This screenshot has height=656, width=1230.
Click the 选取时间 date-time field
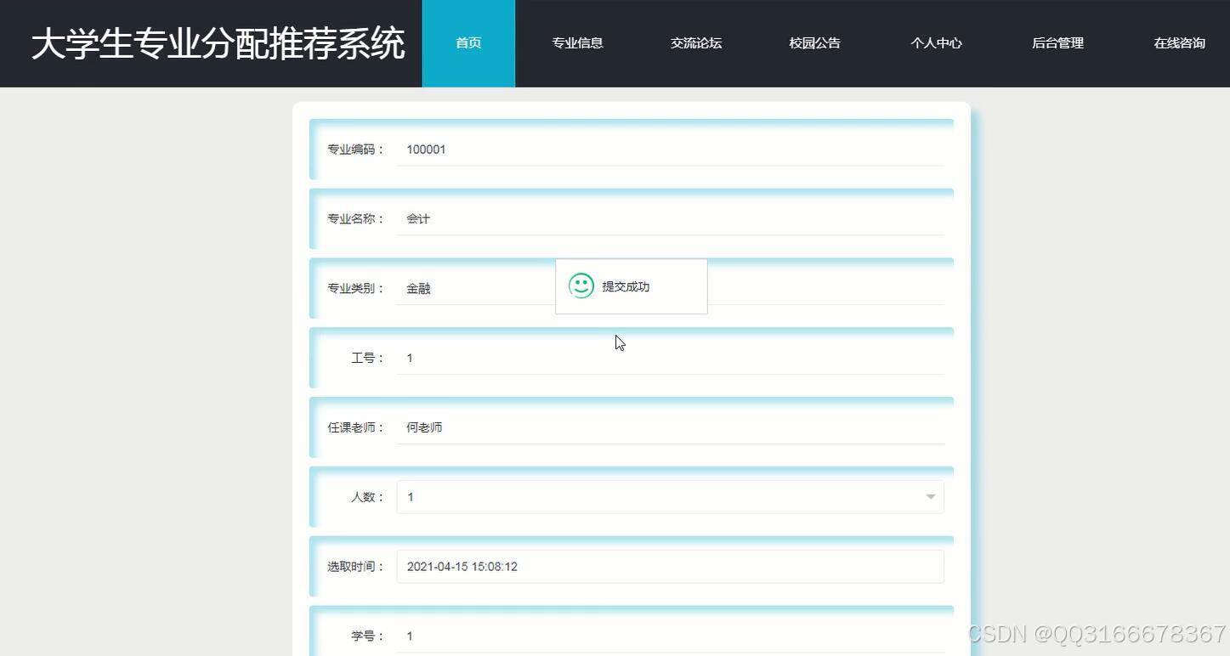tap(670, 567)
